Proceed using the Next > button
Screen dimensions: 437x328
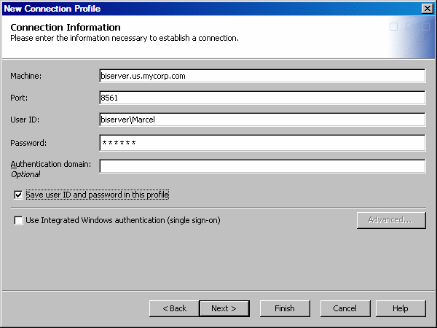(x=224, y=308)
